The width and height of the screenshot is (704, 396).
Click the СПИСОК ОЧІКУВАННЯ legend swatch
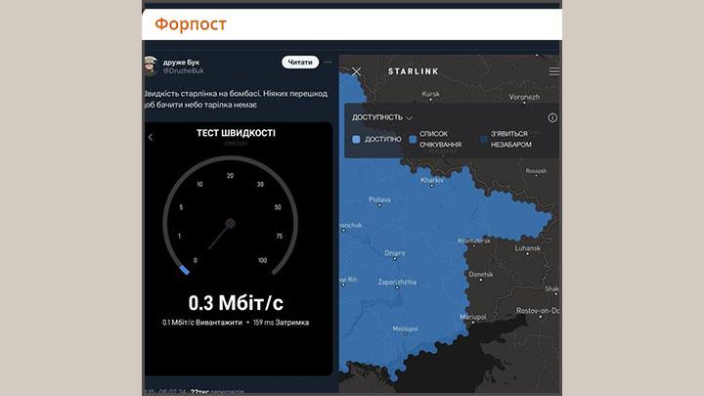(x=413, y=140)
